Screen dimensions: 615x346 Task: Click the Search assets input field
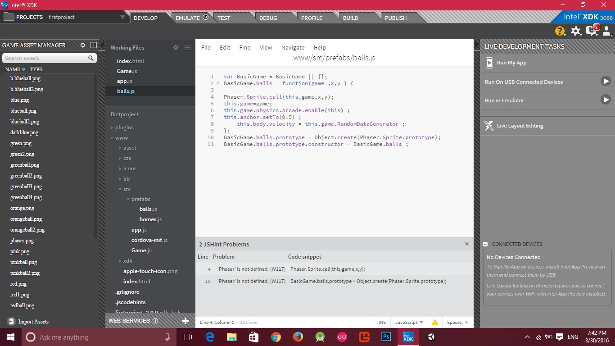45,58
